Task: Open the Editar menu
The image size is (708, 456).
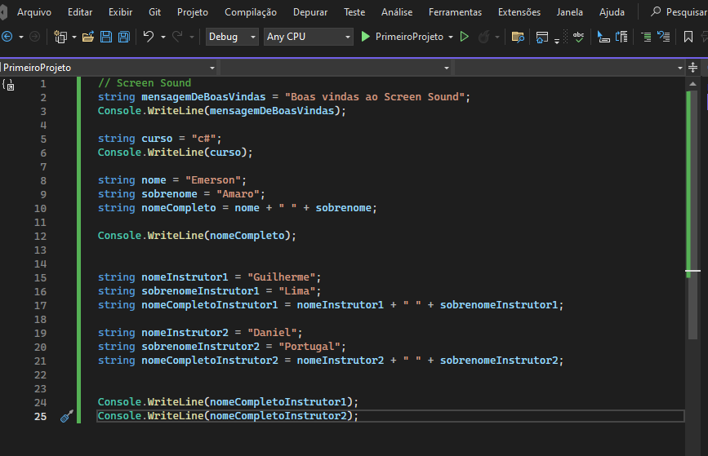Action: (80, 12)
